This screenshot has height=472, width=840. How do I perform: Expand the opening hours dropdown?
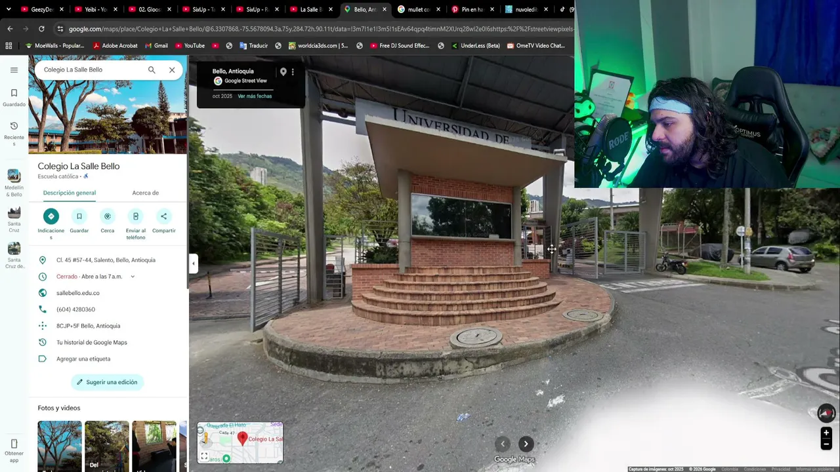point(133,277)
